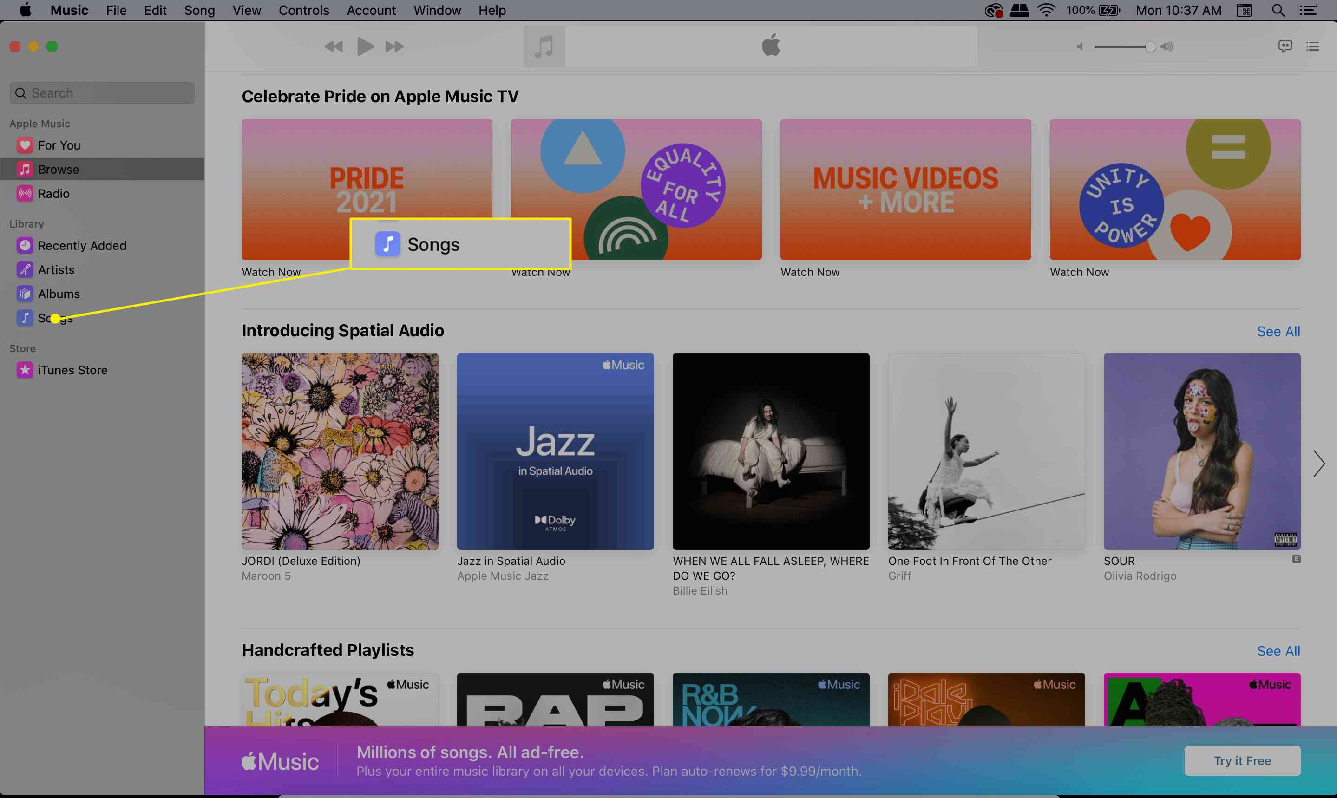
Task: Click the low volume speaker icon
Action: click(x=1079, y=47)
